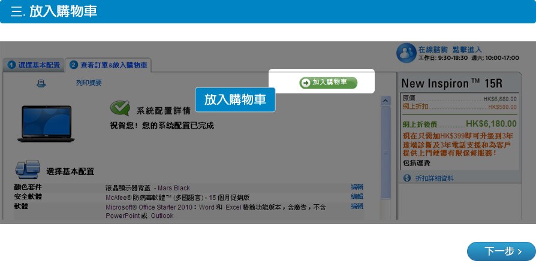Open 折扣詳細資料 link
This screenshot has height=267, width=536.
[434, 178]
